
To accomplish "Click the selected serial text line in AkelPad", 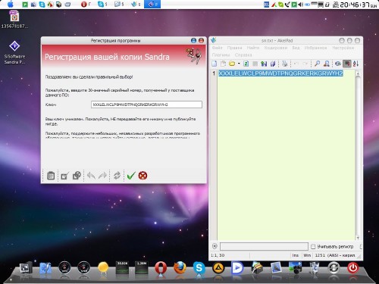I will (x=280, y=73).
